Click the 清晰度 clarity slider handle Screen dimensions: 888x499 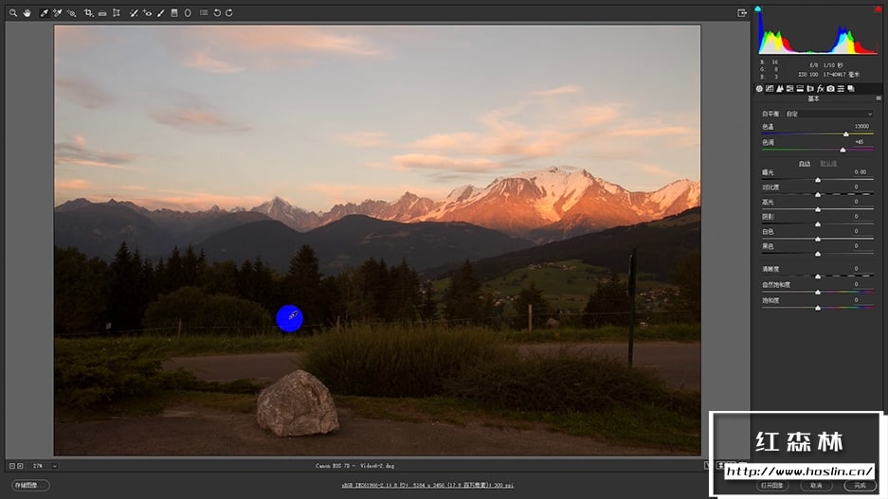pyautogui.click(x=818, y=276)
